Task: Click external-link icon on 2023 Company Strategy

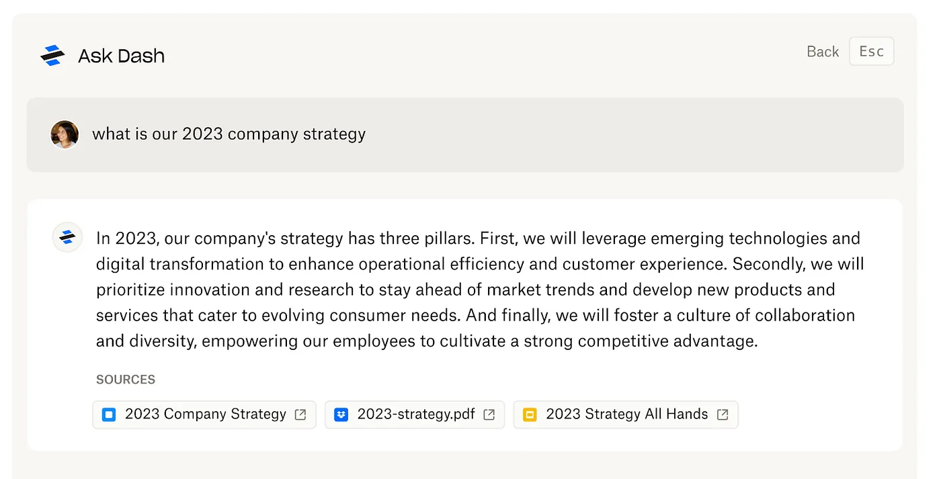Action: click(300, 415)
